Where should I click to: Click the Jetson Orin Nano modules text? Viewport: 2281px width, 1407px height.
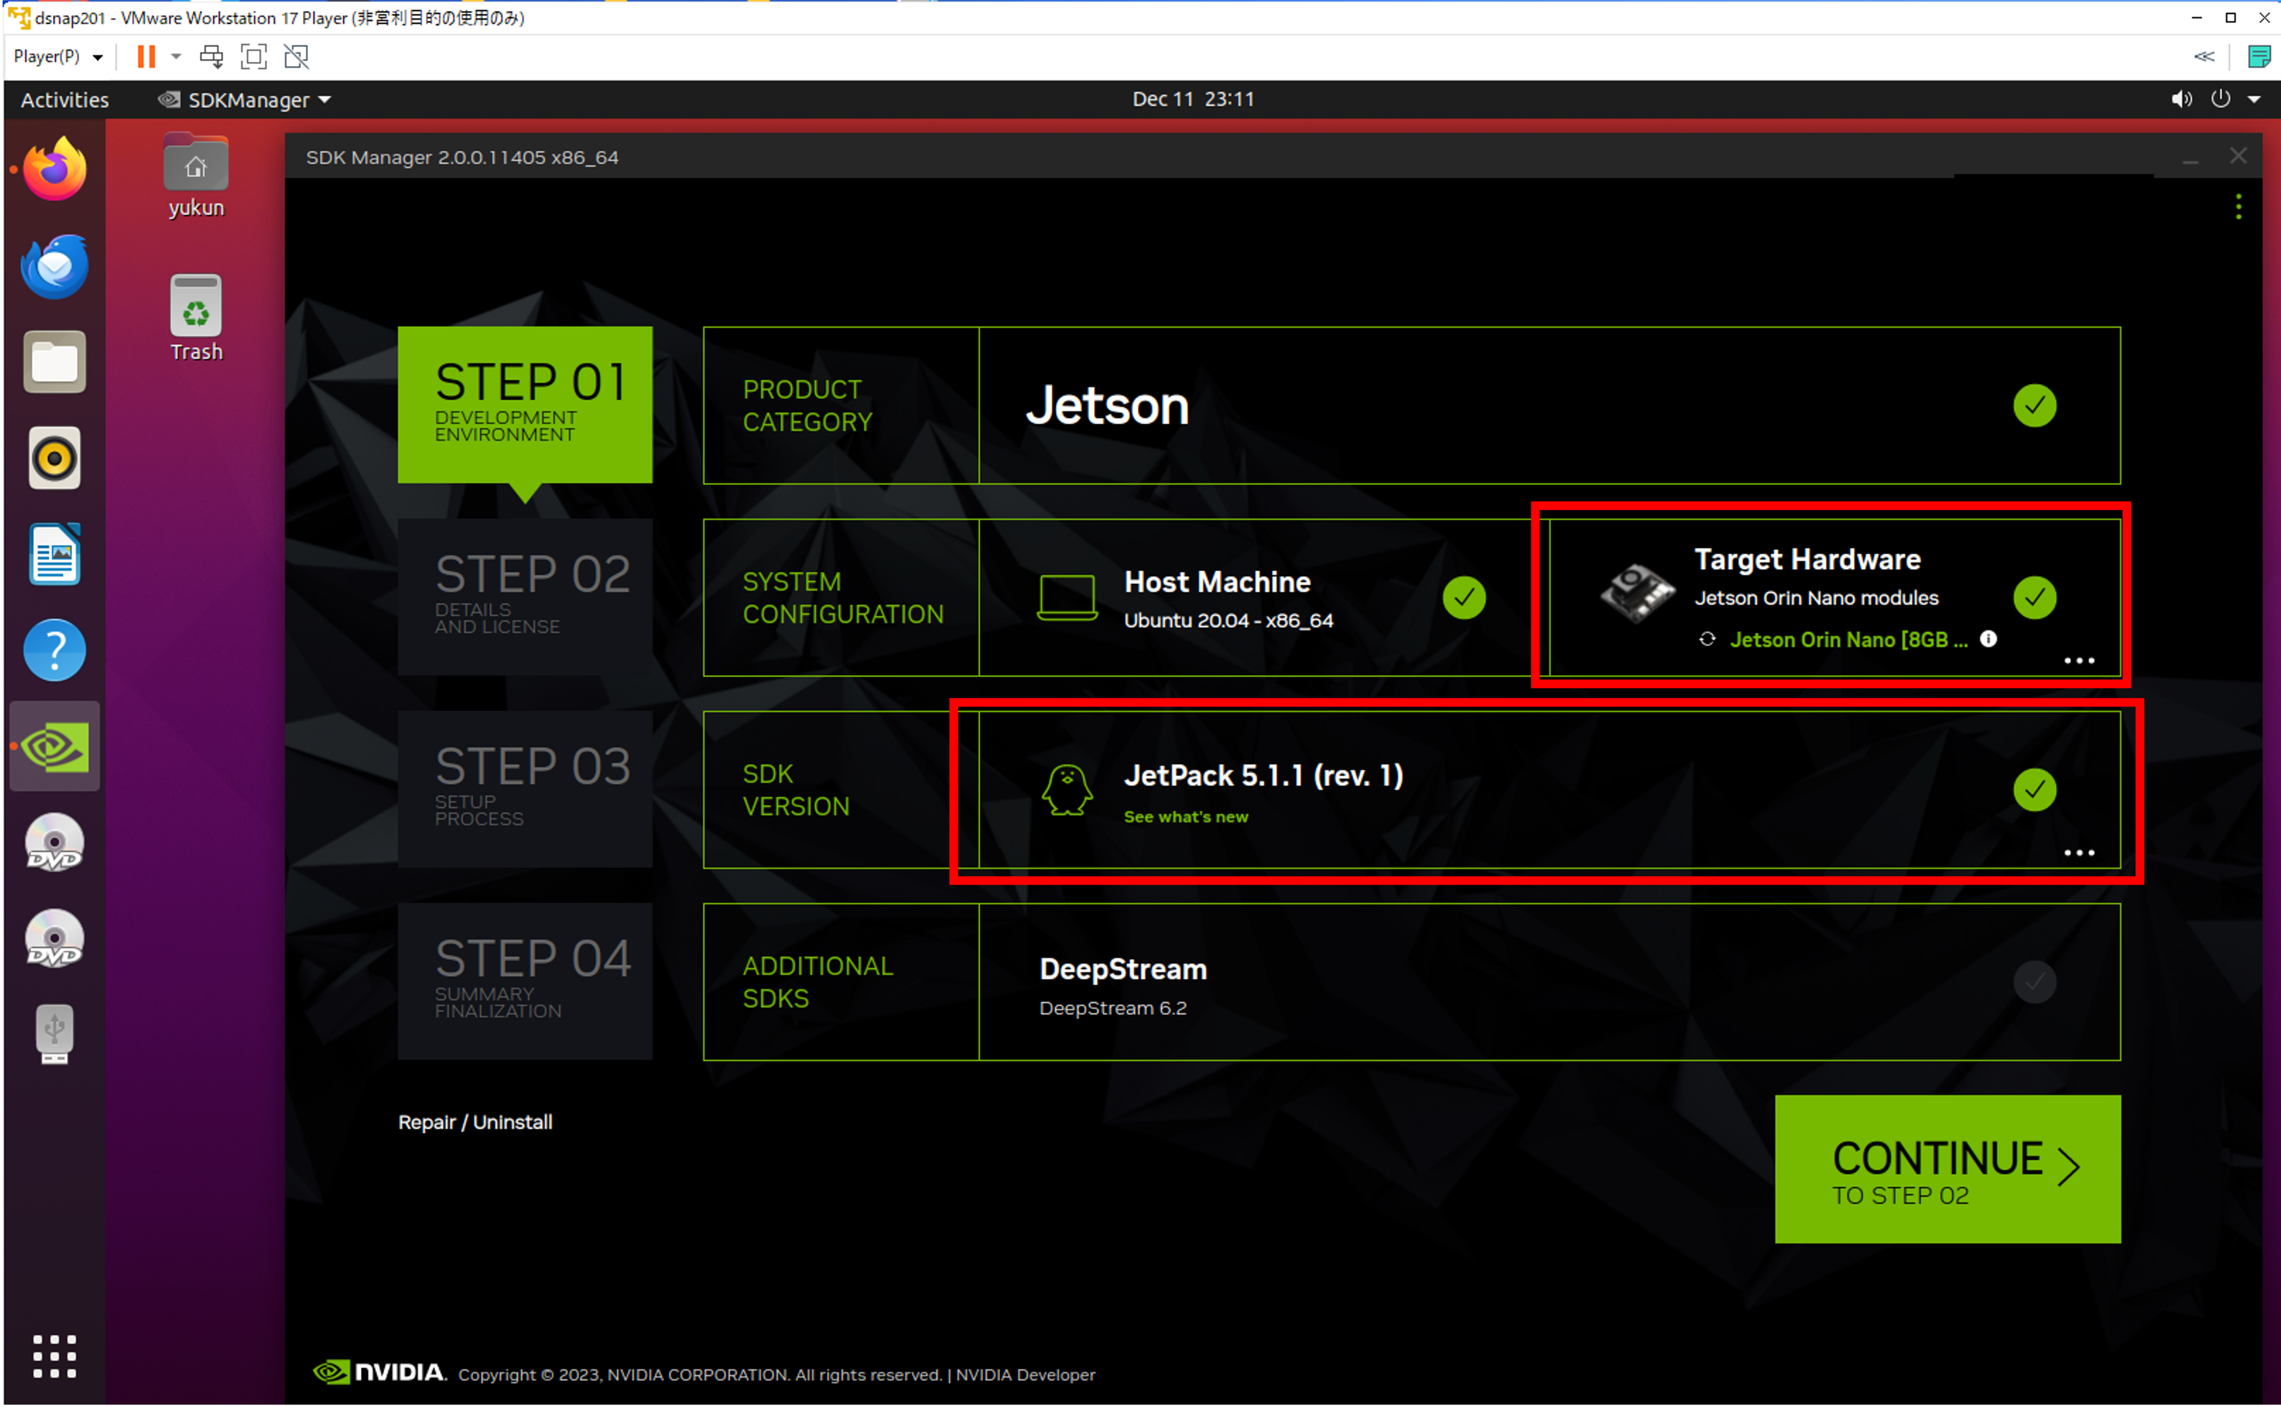1816,598
